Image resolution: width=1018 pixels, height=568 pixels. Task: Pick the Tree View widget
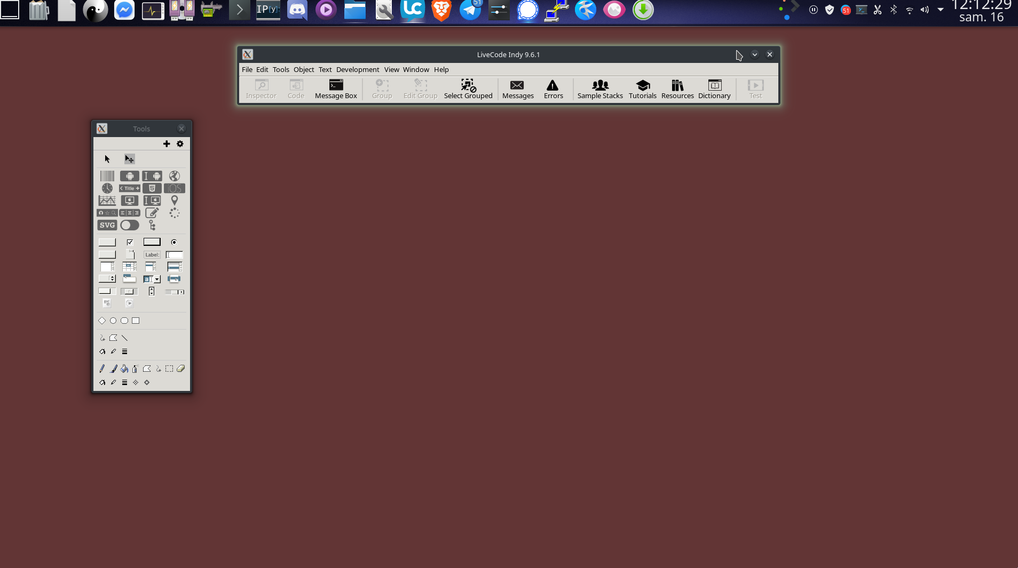[152, 225]
